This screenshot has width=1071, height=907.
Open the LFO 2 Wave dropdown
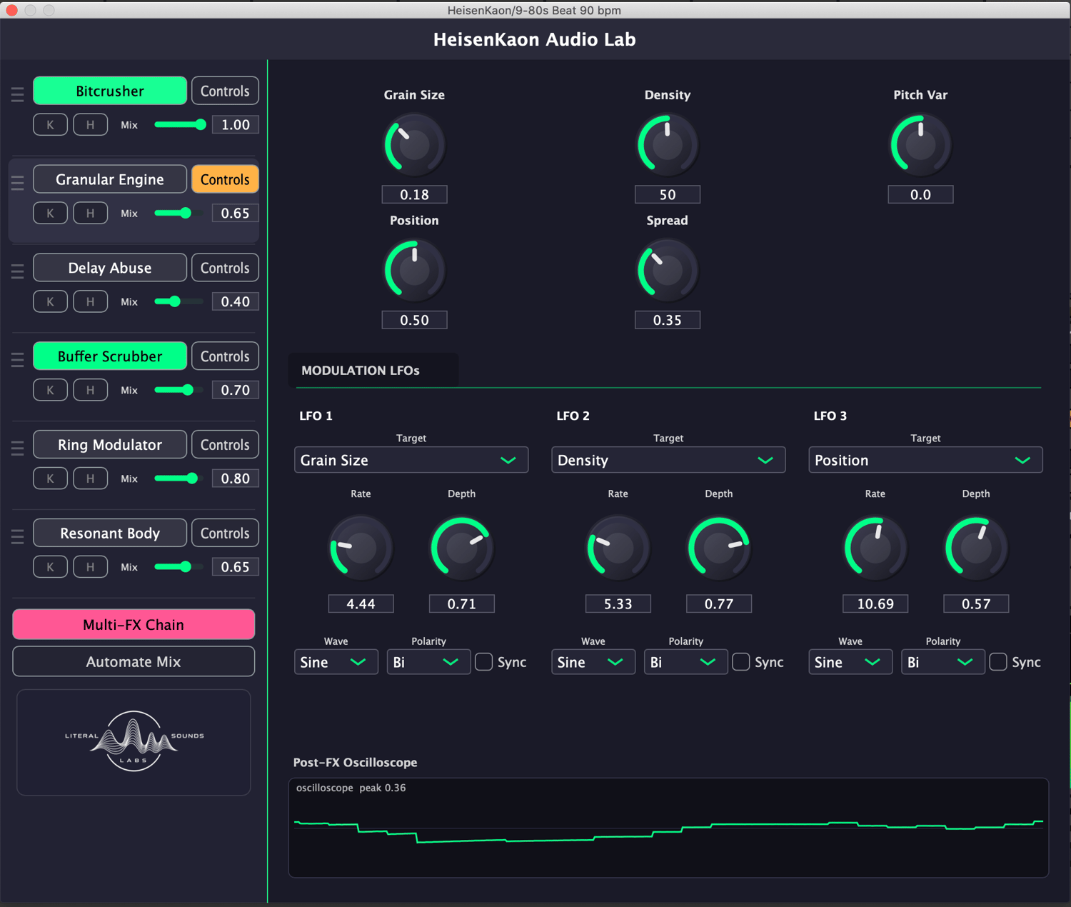coord(593,662)
